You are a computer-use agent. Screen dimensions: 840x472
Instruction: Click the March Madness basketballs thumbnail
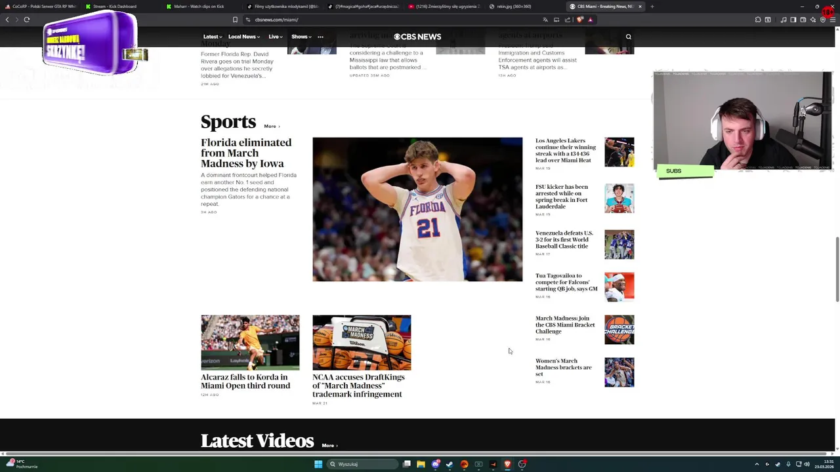362,342
